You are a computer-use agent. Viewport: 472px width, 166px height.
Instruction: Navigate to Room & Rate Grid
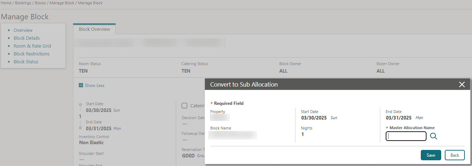[32, 46]
